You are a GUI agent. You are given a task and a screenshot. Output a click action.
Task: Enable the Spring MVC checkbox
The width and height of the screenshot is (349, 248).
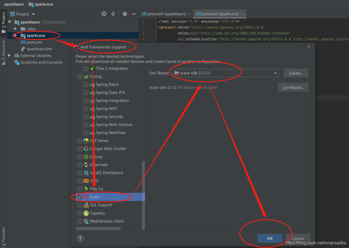(x=86, y=109)
